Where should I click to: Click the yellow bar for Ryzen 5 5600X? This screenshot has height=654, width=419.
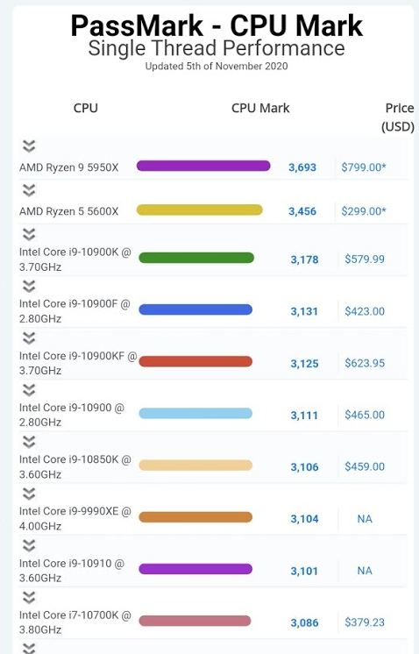[x=199, y=210]
